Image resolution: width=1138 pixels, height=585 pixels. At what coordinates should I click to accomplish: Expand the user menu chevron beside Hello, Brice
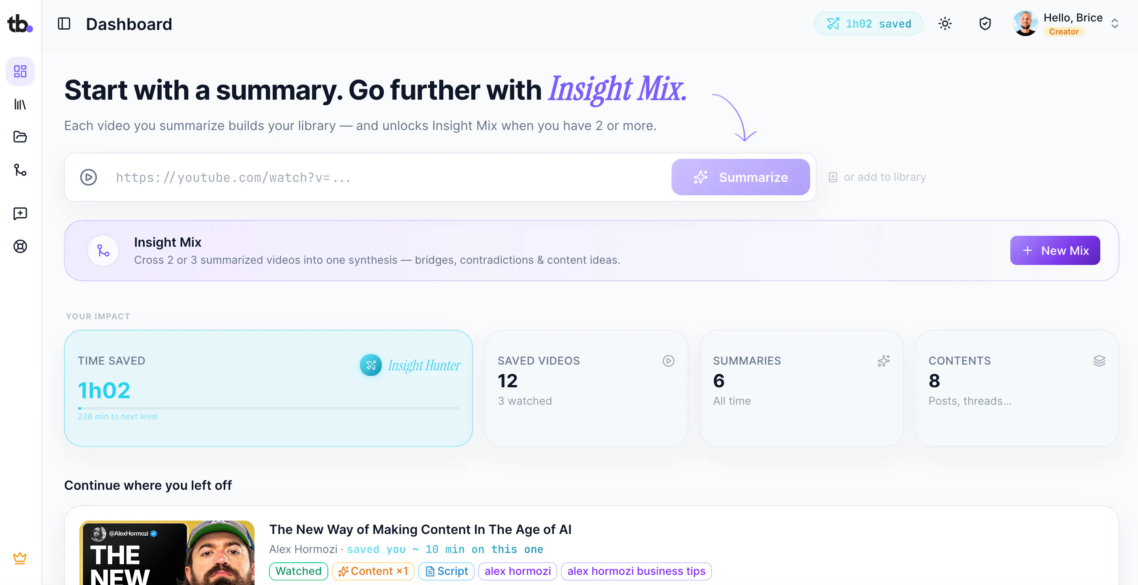[1114, 24]
